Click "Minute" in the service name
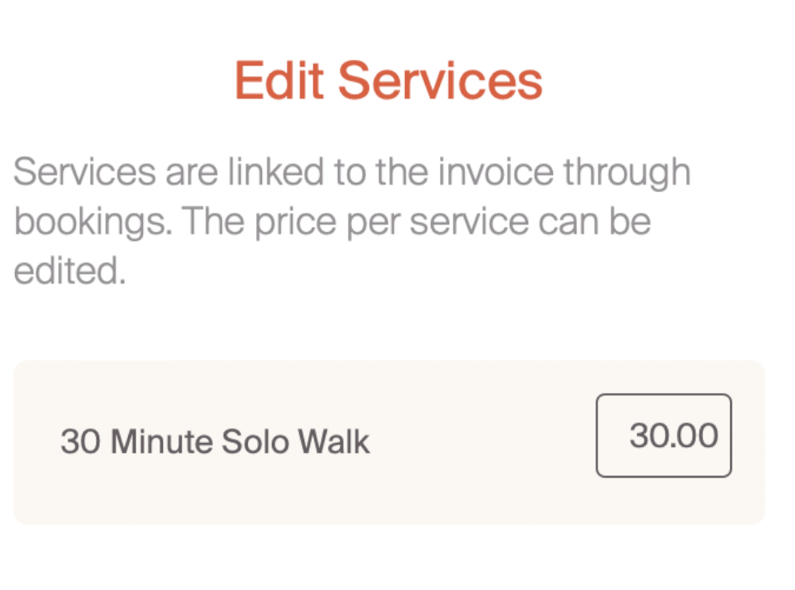Image resolution: width=795 pixels, height=590 pixels. click(161, 441)
